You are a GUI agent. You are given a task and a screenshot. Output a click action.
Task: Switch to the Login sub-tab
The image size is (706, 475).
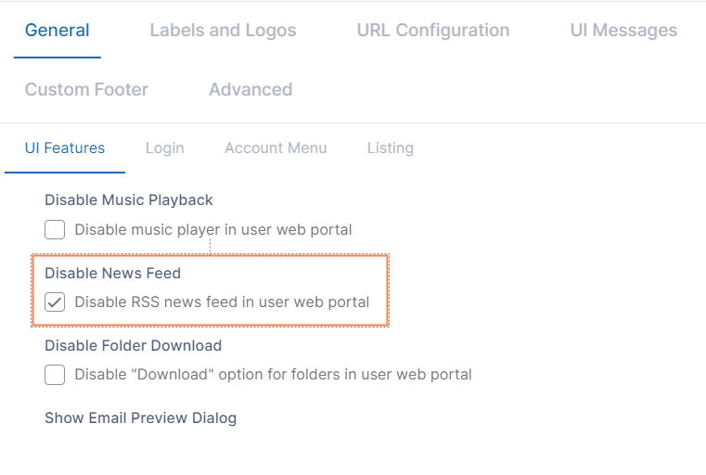point(165,148)
